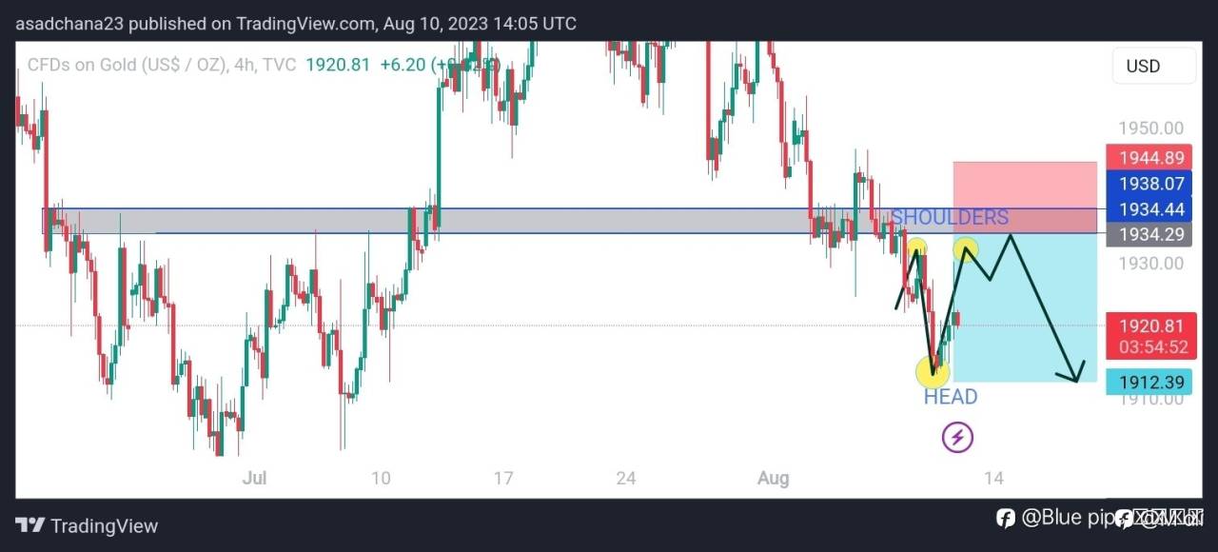Click the purple lightning bolt event icon
This screenshot has width=1218, height=552.
point(957,438)
